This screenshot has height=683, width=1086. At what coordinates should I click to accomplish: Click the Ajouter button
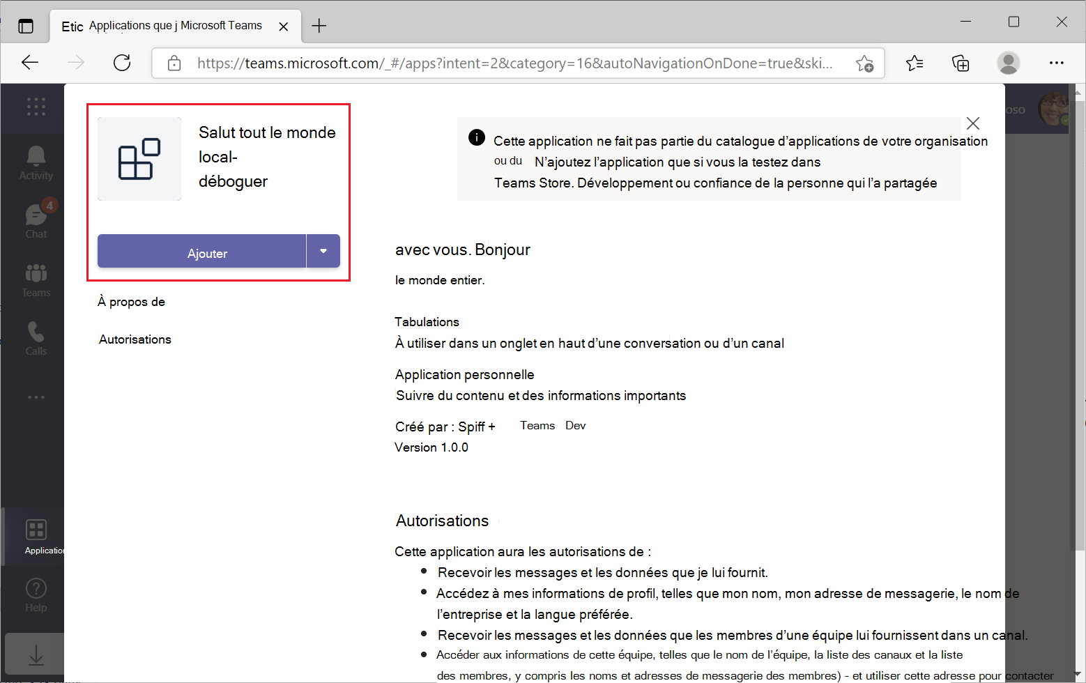click(x=201, y=251)
